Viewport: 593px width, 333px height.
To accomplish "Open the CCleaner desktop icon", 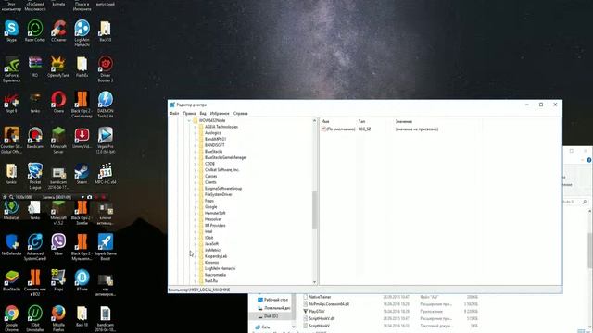I will tap(58, 31).
